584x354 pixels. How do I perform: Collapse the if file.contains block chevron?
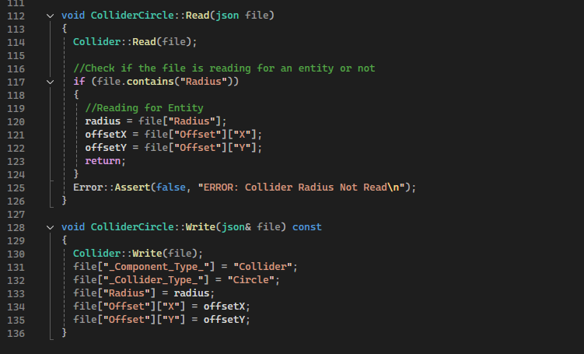(51, 82)
